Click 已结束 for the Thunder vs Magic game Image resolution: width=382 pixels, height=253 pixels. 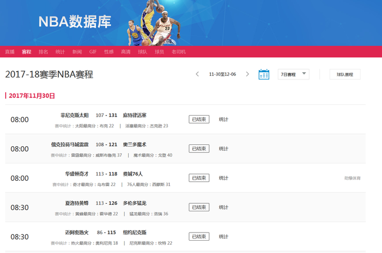(x=199, y=149)
